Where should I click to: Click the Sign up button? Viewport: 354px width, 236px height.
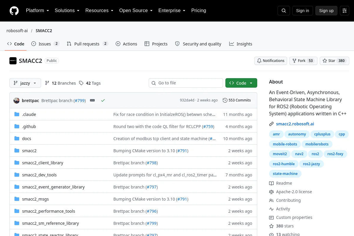(x=326, y=11)
